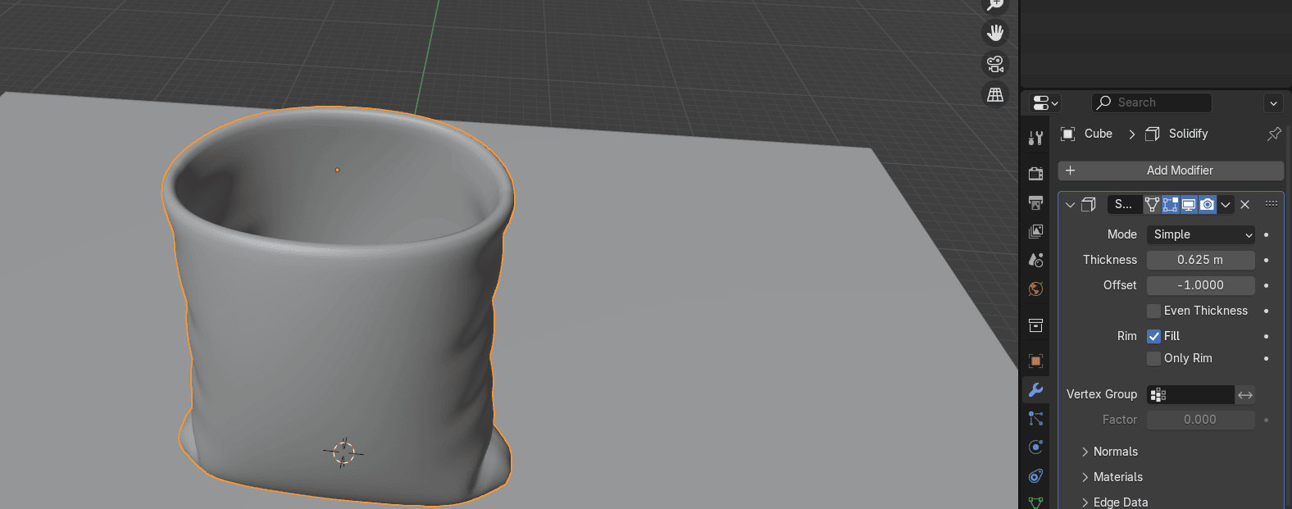Screen dimensions: 1292x509
Task: Click the pan view hand icon
Action: [995, 33]
